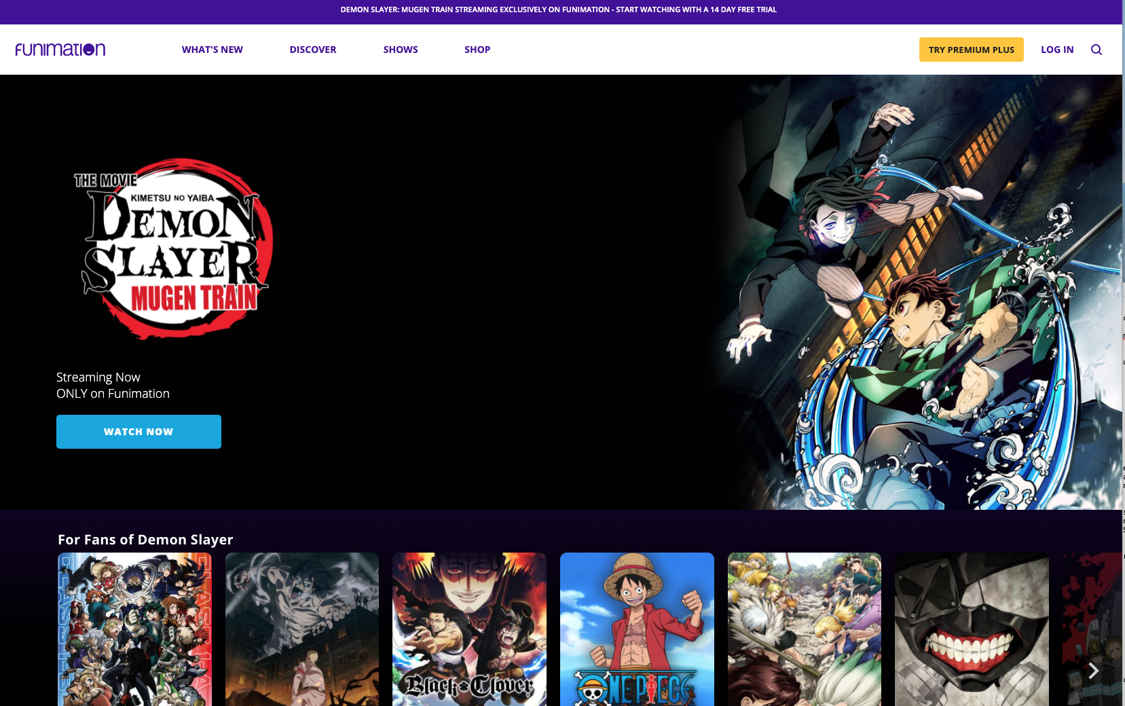Open the Discover menu
Screen dimensions: 1125x706
click(x=313, y=50)
